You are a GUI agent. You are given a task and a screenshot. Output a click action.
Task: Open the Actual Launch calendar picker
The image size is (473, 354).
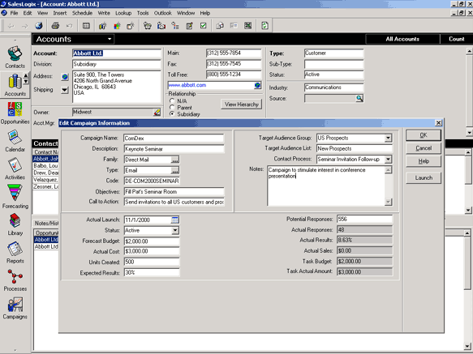coord(175,220)
